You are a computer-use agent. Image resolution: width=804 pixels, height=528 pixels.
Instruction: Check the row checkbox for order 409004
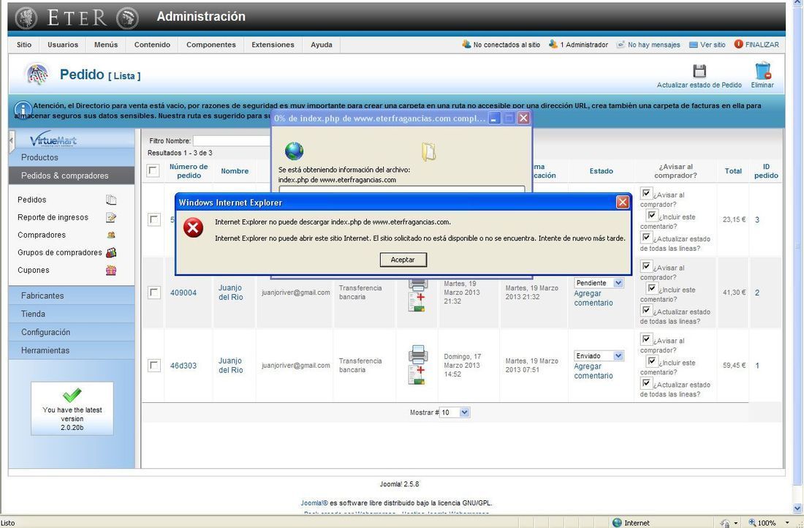(153, 293)
